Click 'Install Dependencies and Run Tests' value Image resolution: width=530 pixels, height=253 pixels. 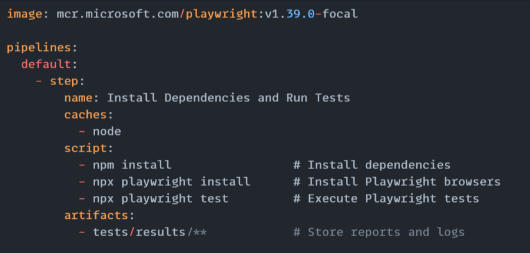pyautogui.click(x=228, y=98)
